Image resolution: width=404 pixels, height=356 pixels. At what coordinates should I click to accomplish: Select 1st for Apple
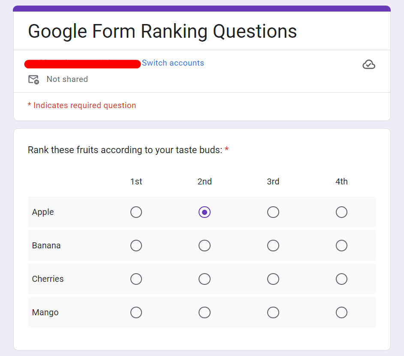[x=136, y=212]
